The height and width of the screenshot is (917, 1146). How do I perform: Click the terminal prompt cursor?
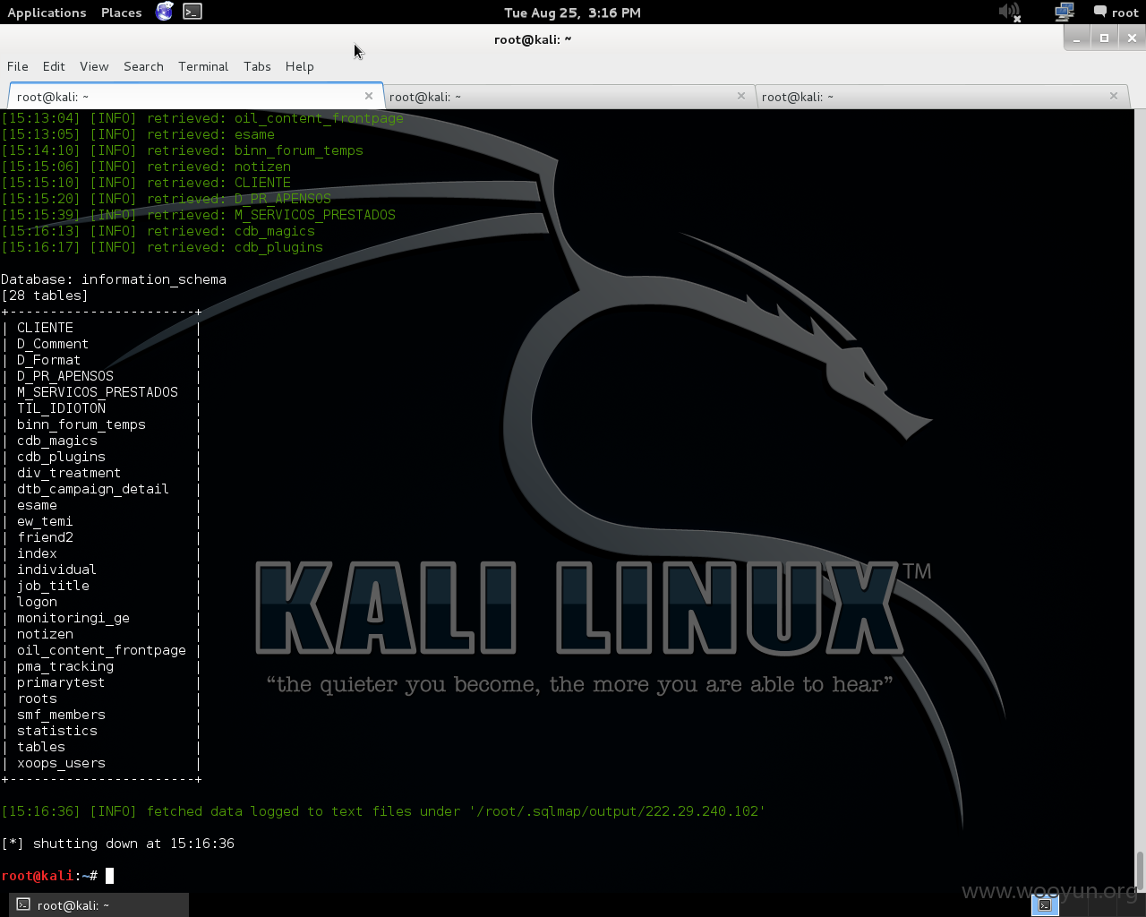pyautogui.click(x=109, y=876)
